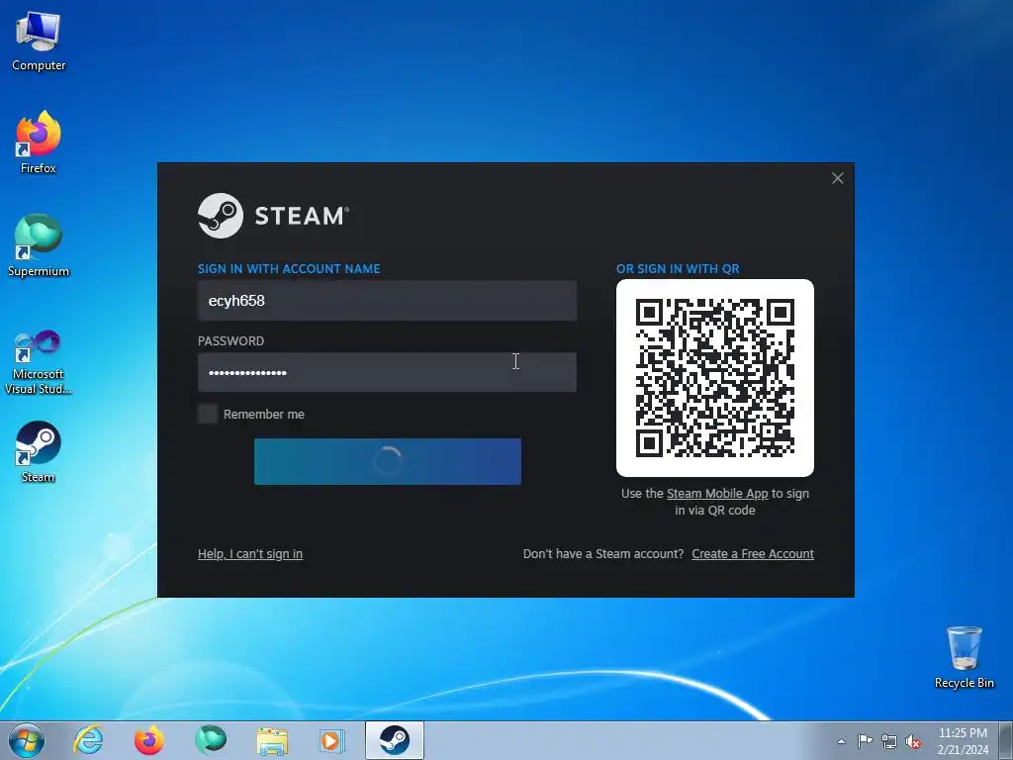The height and width of the screenshot is (760, 1013).
Task: Open the Action Center flag icon
Action: [x=865, y=740]
